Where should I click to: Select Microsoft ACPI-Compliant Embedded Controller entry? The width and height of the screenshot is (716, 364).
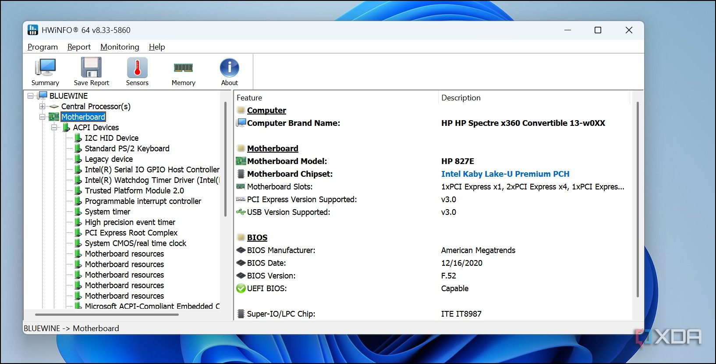(152, 306)
